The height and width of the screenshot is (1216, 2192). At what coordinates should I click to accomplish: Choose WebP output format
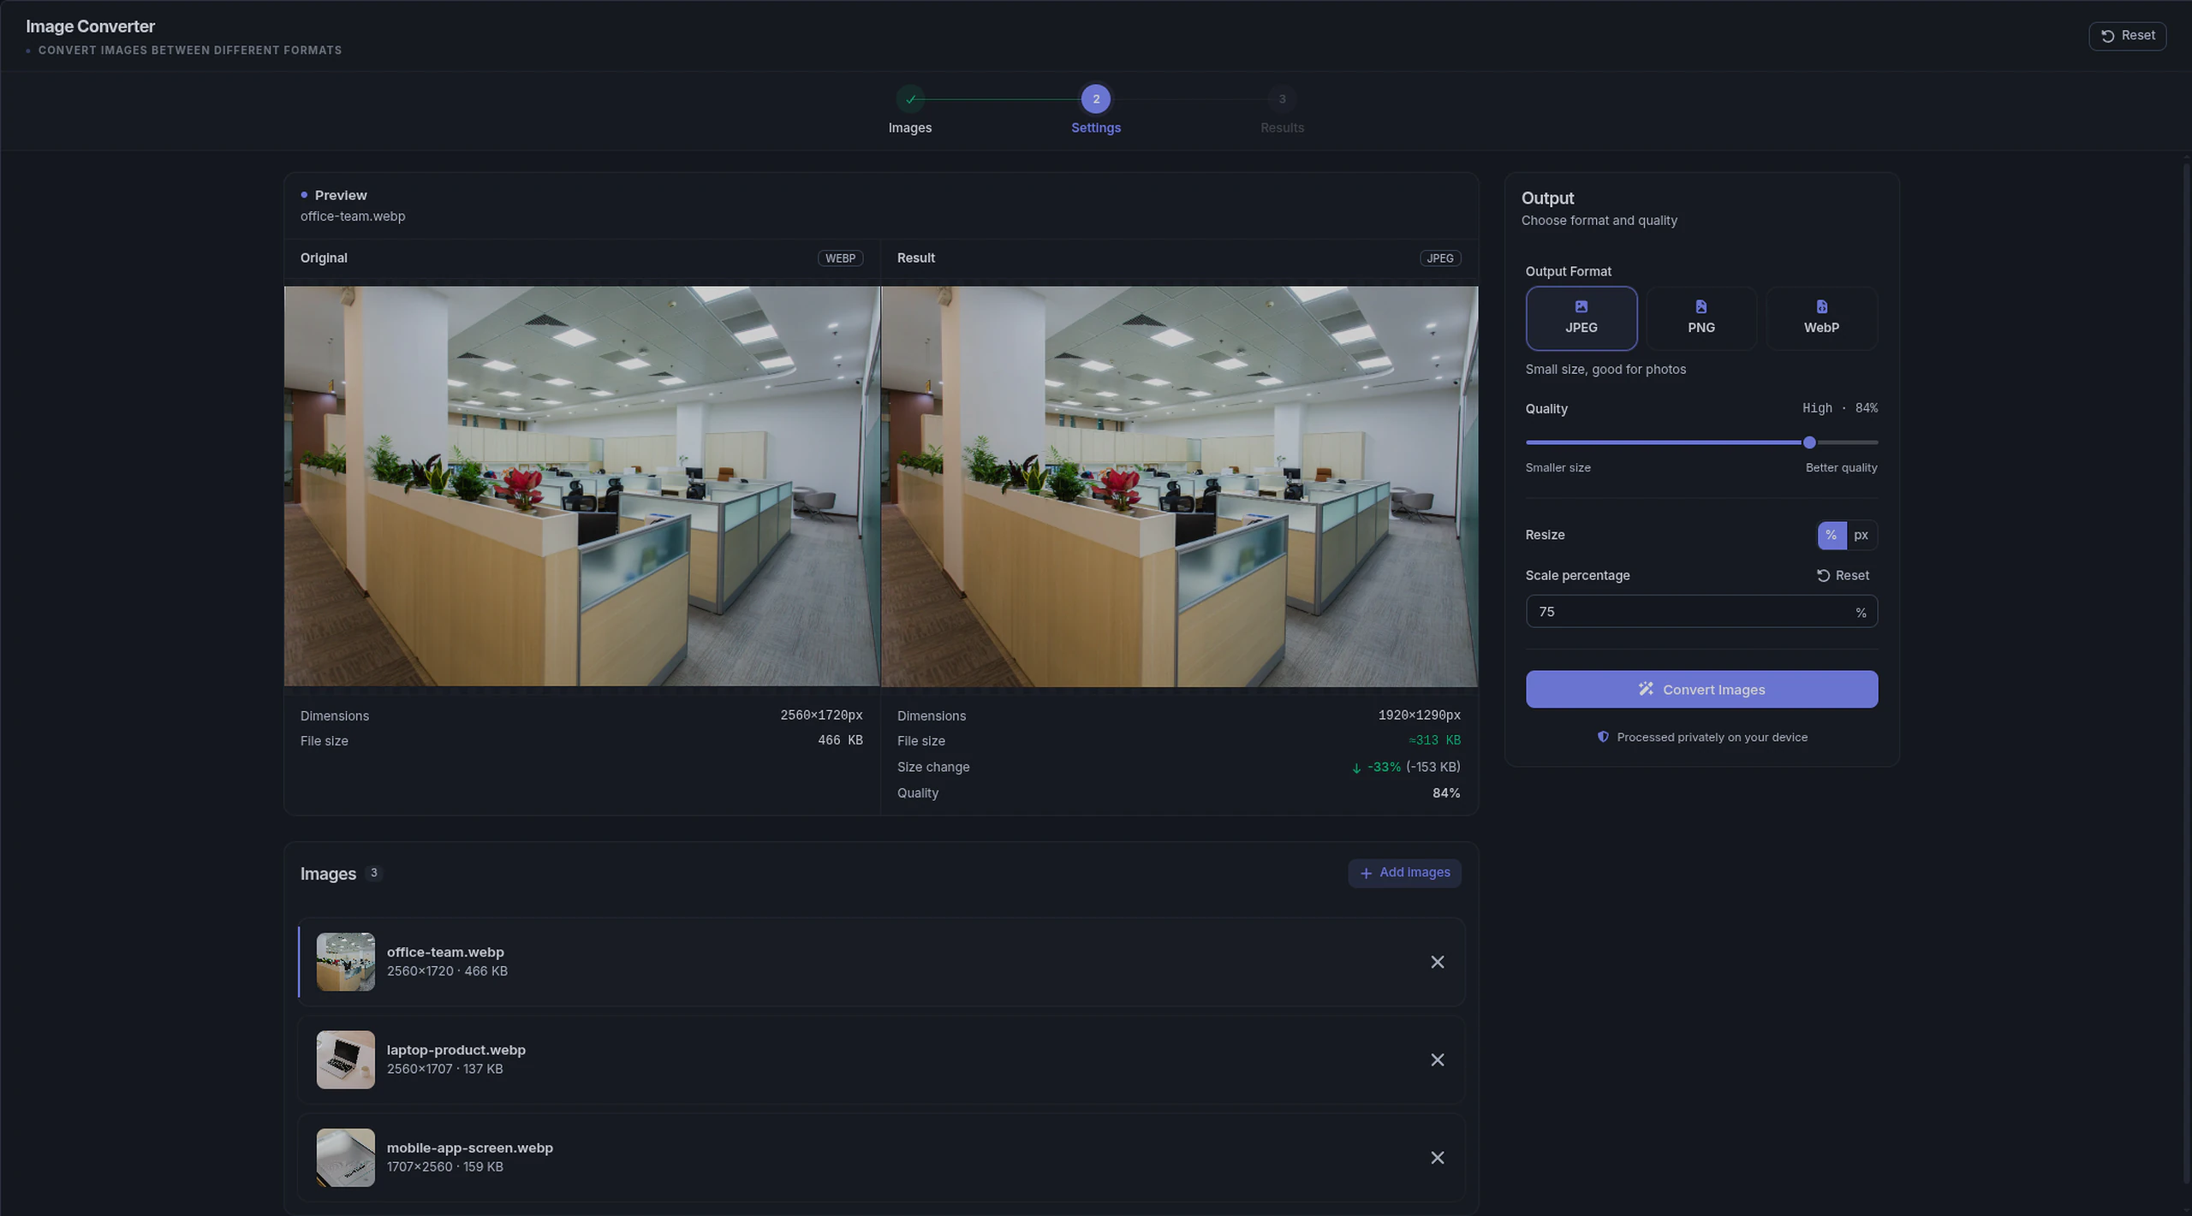[x=1821, y=318]
